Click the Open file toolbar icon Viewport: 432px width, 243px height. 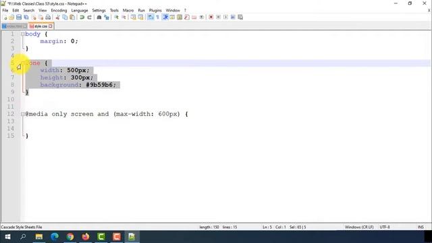coord(11,18)
